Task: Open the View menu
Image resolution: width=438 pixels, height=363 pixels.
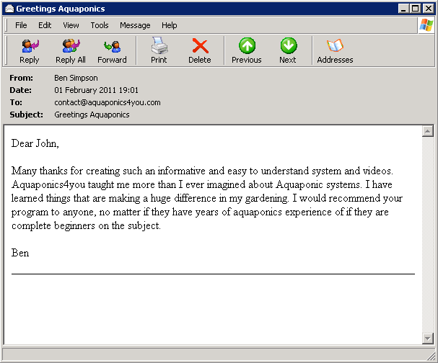Action: point(71,25)
